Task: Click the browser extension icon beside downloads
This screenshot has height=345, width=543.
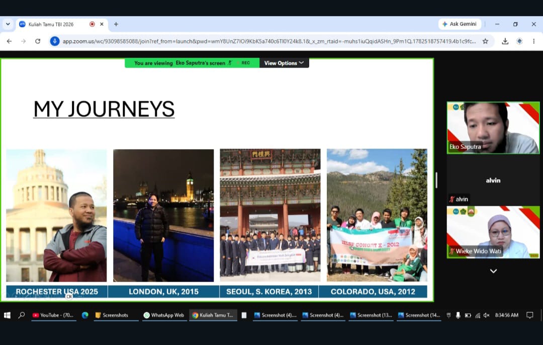Action: (519, 41)
